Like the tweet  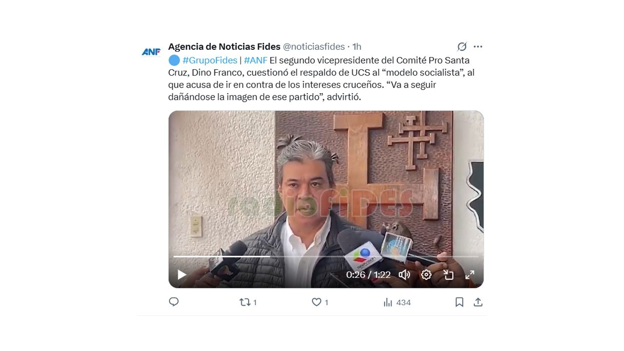coord(320,302)
